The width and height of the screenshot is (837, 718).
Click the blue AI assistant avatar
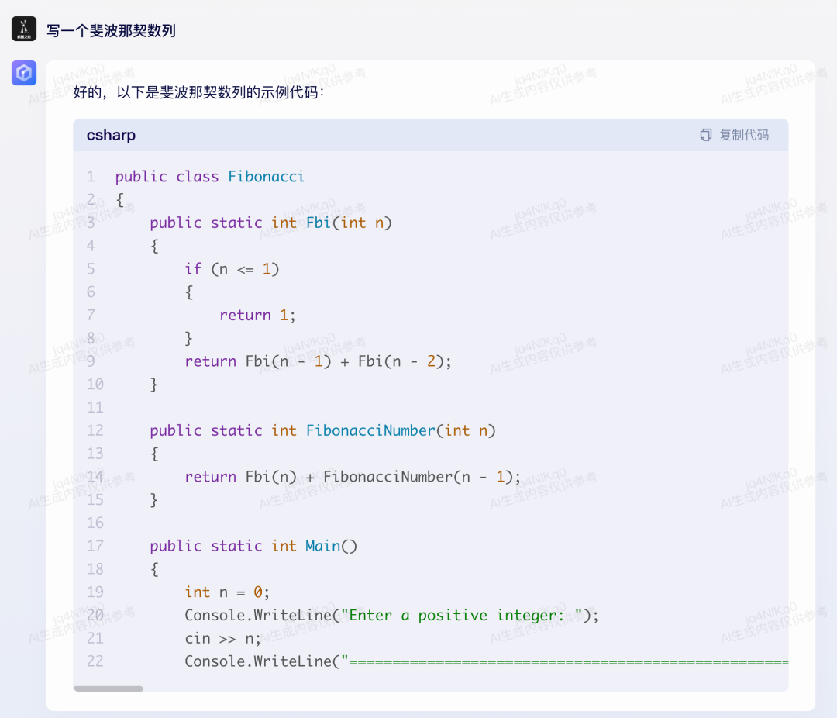[24, 74]
